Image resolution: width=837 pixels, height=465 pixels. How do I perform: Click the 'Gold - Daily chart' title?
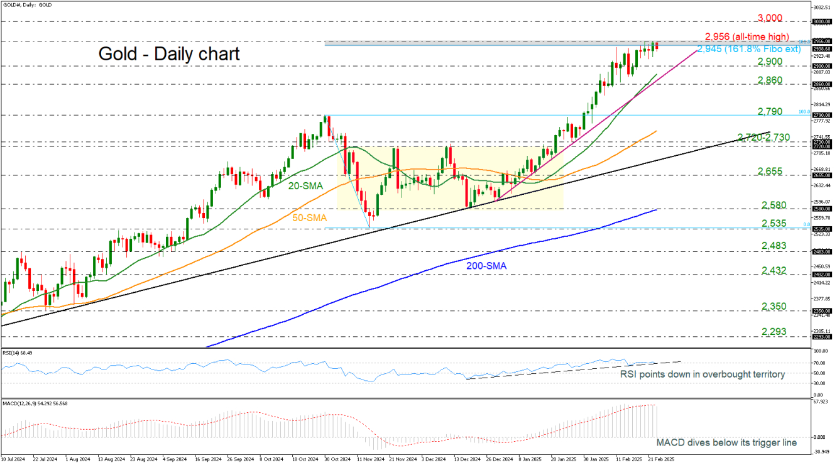click(x=169, y=54)
